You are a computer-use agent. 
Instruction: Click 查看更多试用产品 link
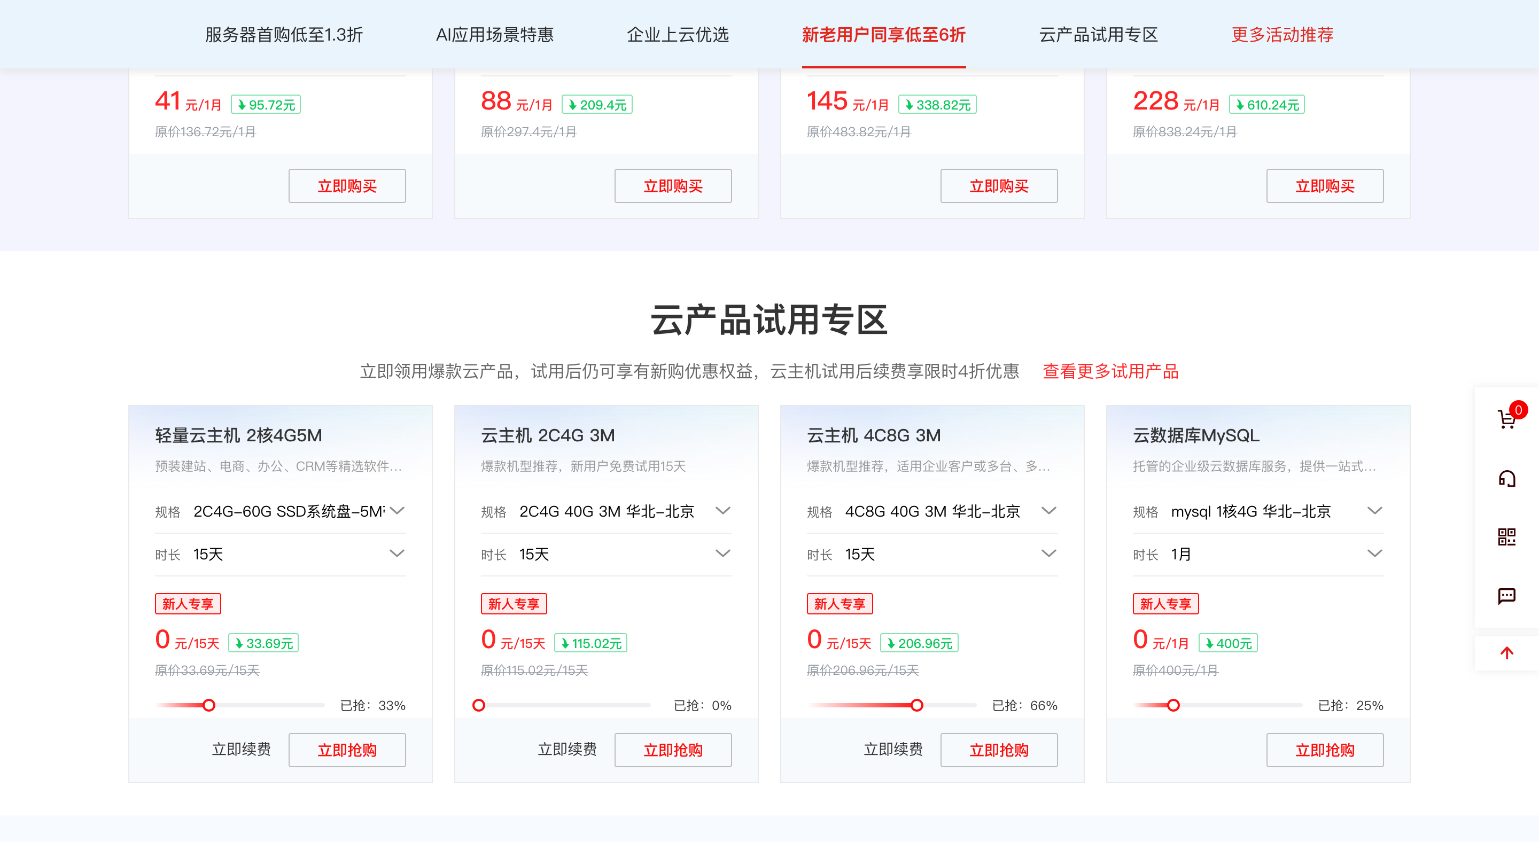coord(1110,371)
